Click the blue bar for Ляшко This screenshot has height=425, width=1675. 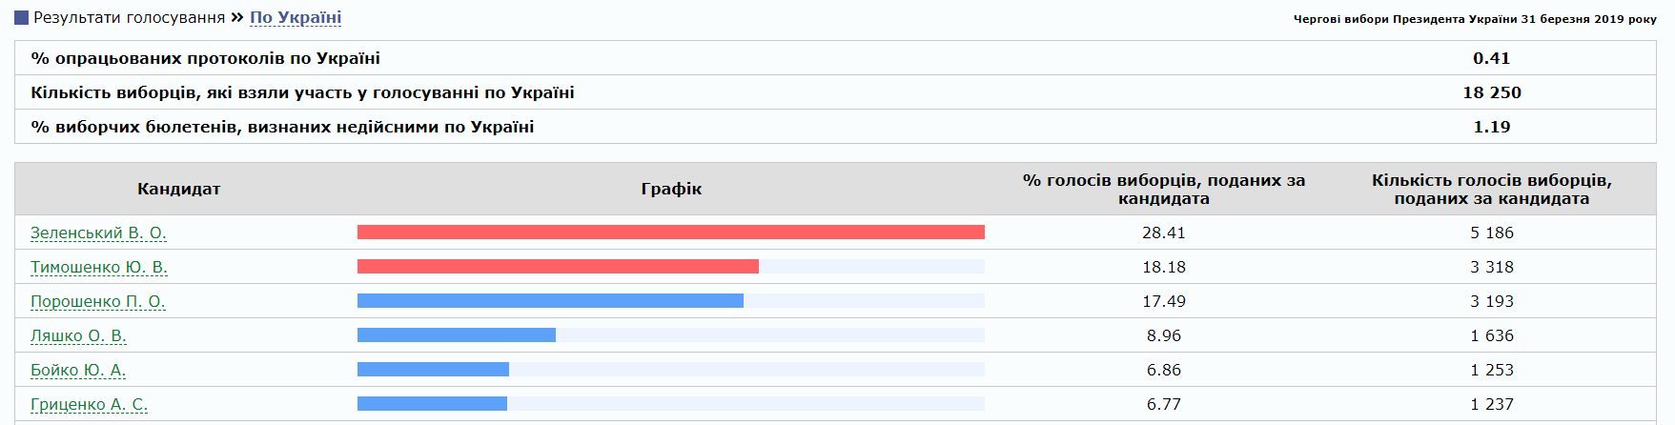pos(457,335)
